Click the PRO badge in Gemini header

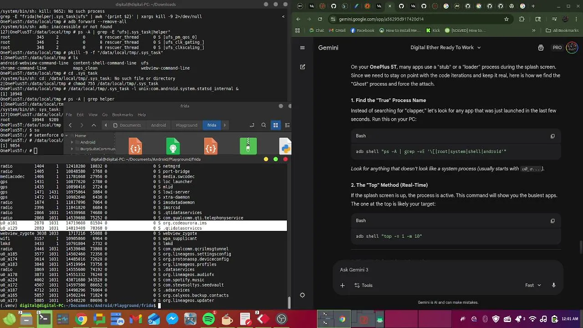tap(557, 47)
